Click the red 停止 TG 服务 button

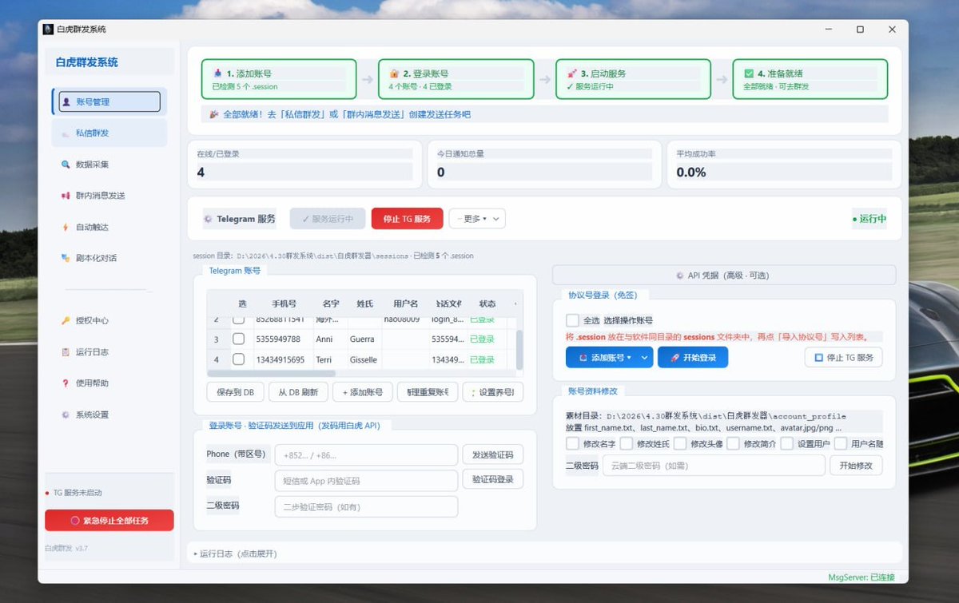[x=407, y=219]
